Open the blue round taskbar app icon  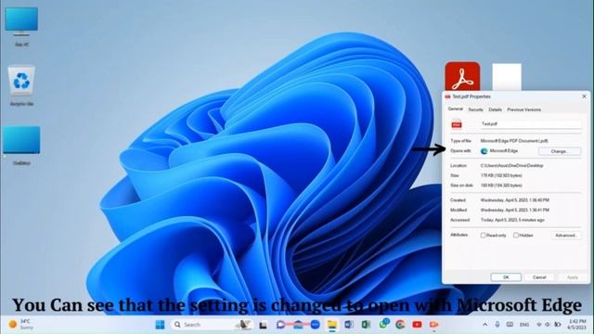[x=316, y=325]
